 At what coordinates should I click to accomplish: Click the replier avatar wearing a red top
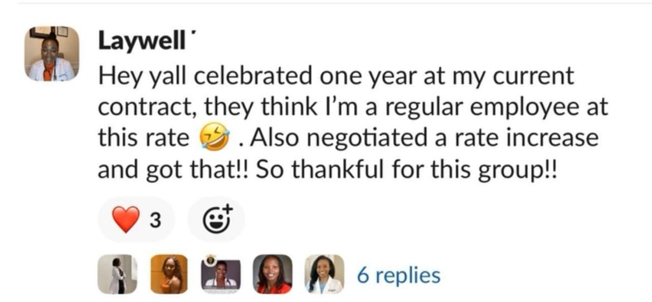tap(273, 275)
